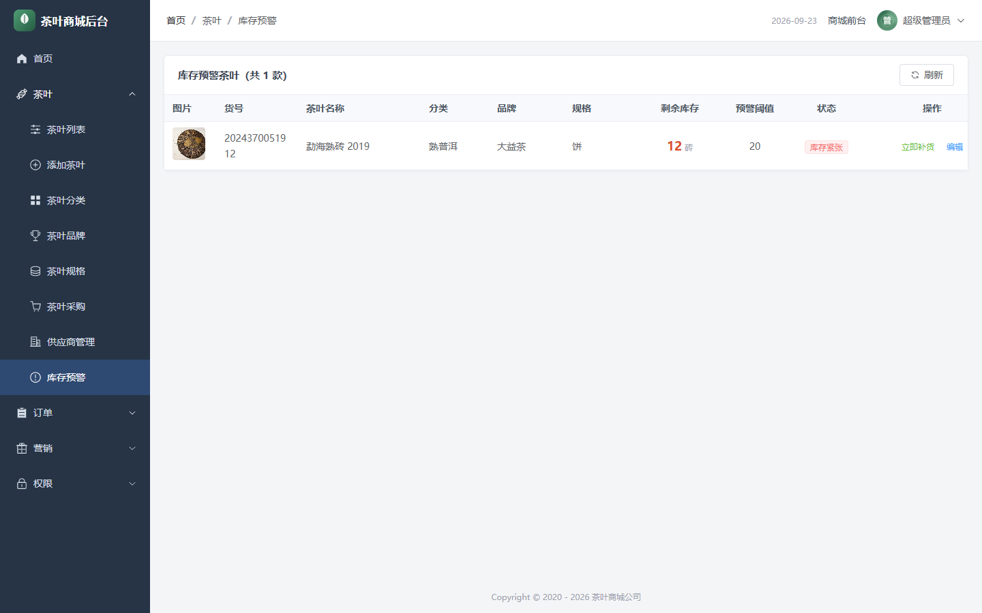The height and width of the screenshot is (613, 982).
Task: Click the trophy icon for 茶叶品牌
Action: [35, 236]
